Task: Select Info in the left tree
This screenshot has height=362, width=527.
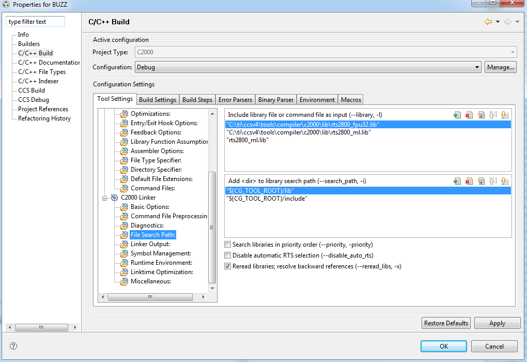Action: (x=23, y=35)
